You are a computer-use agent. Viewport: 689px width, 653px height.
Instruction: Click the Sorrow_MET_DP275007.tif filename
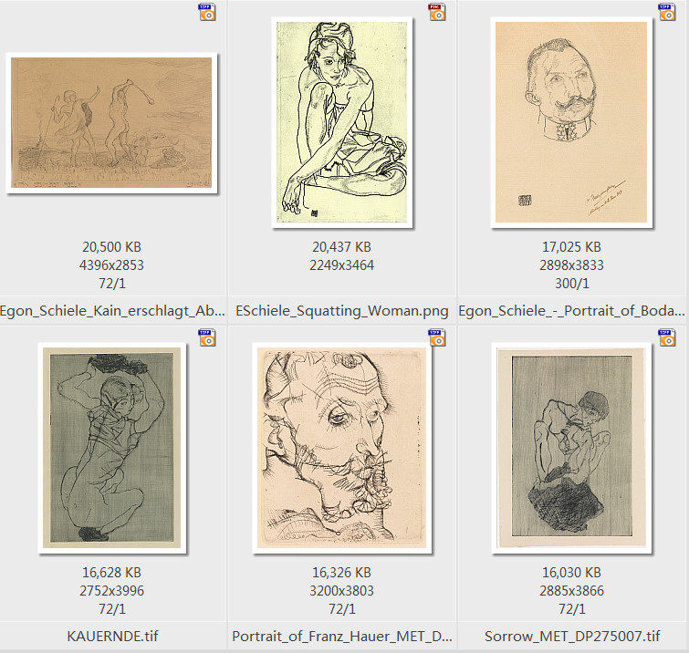coord(572,636)
